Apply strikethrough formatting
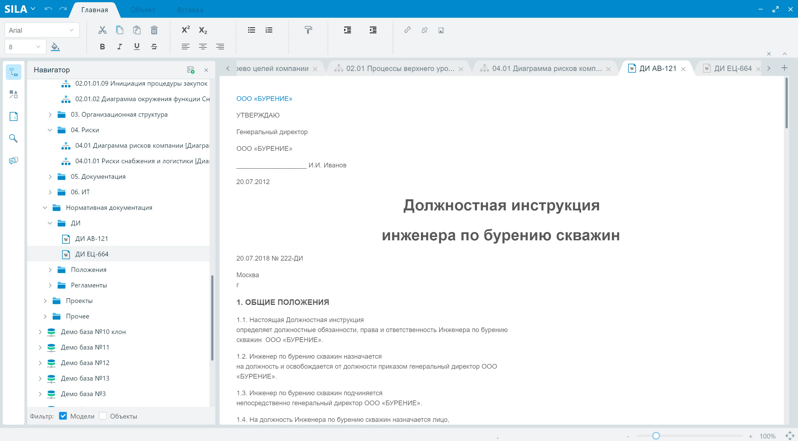This screenshot has width=798, height=441. (154, 47)
